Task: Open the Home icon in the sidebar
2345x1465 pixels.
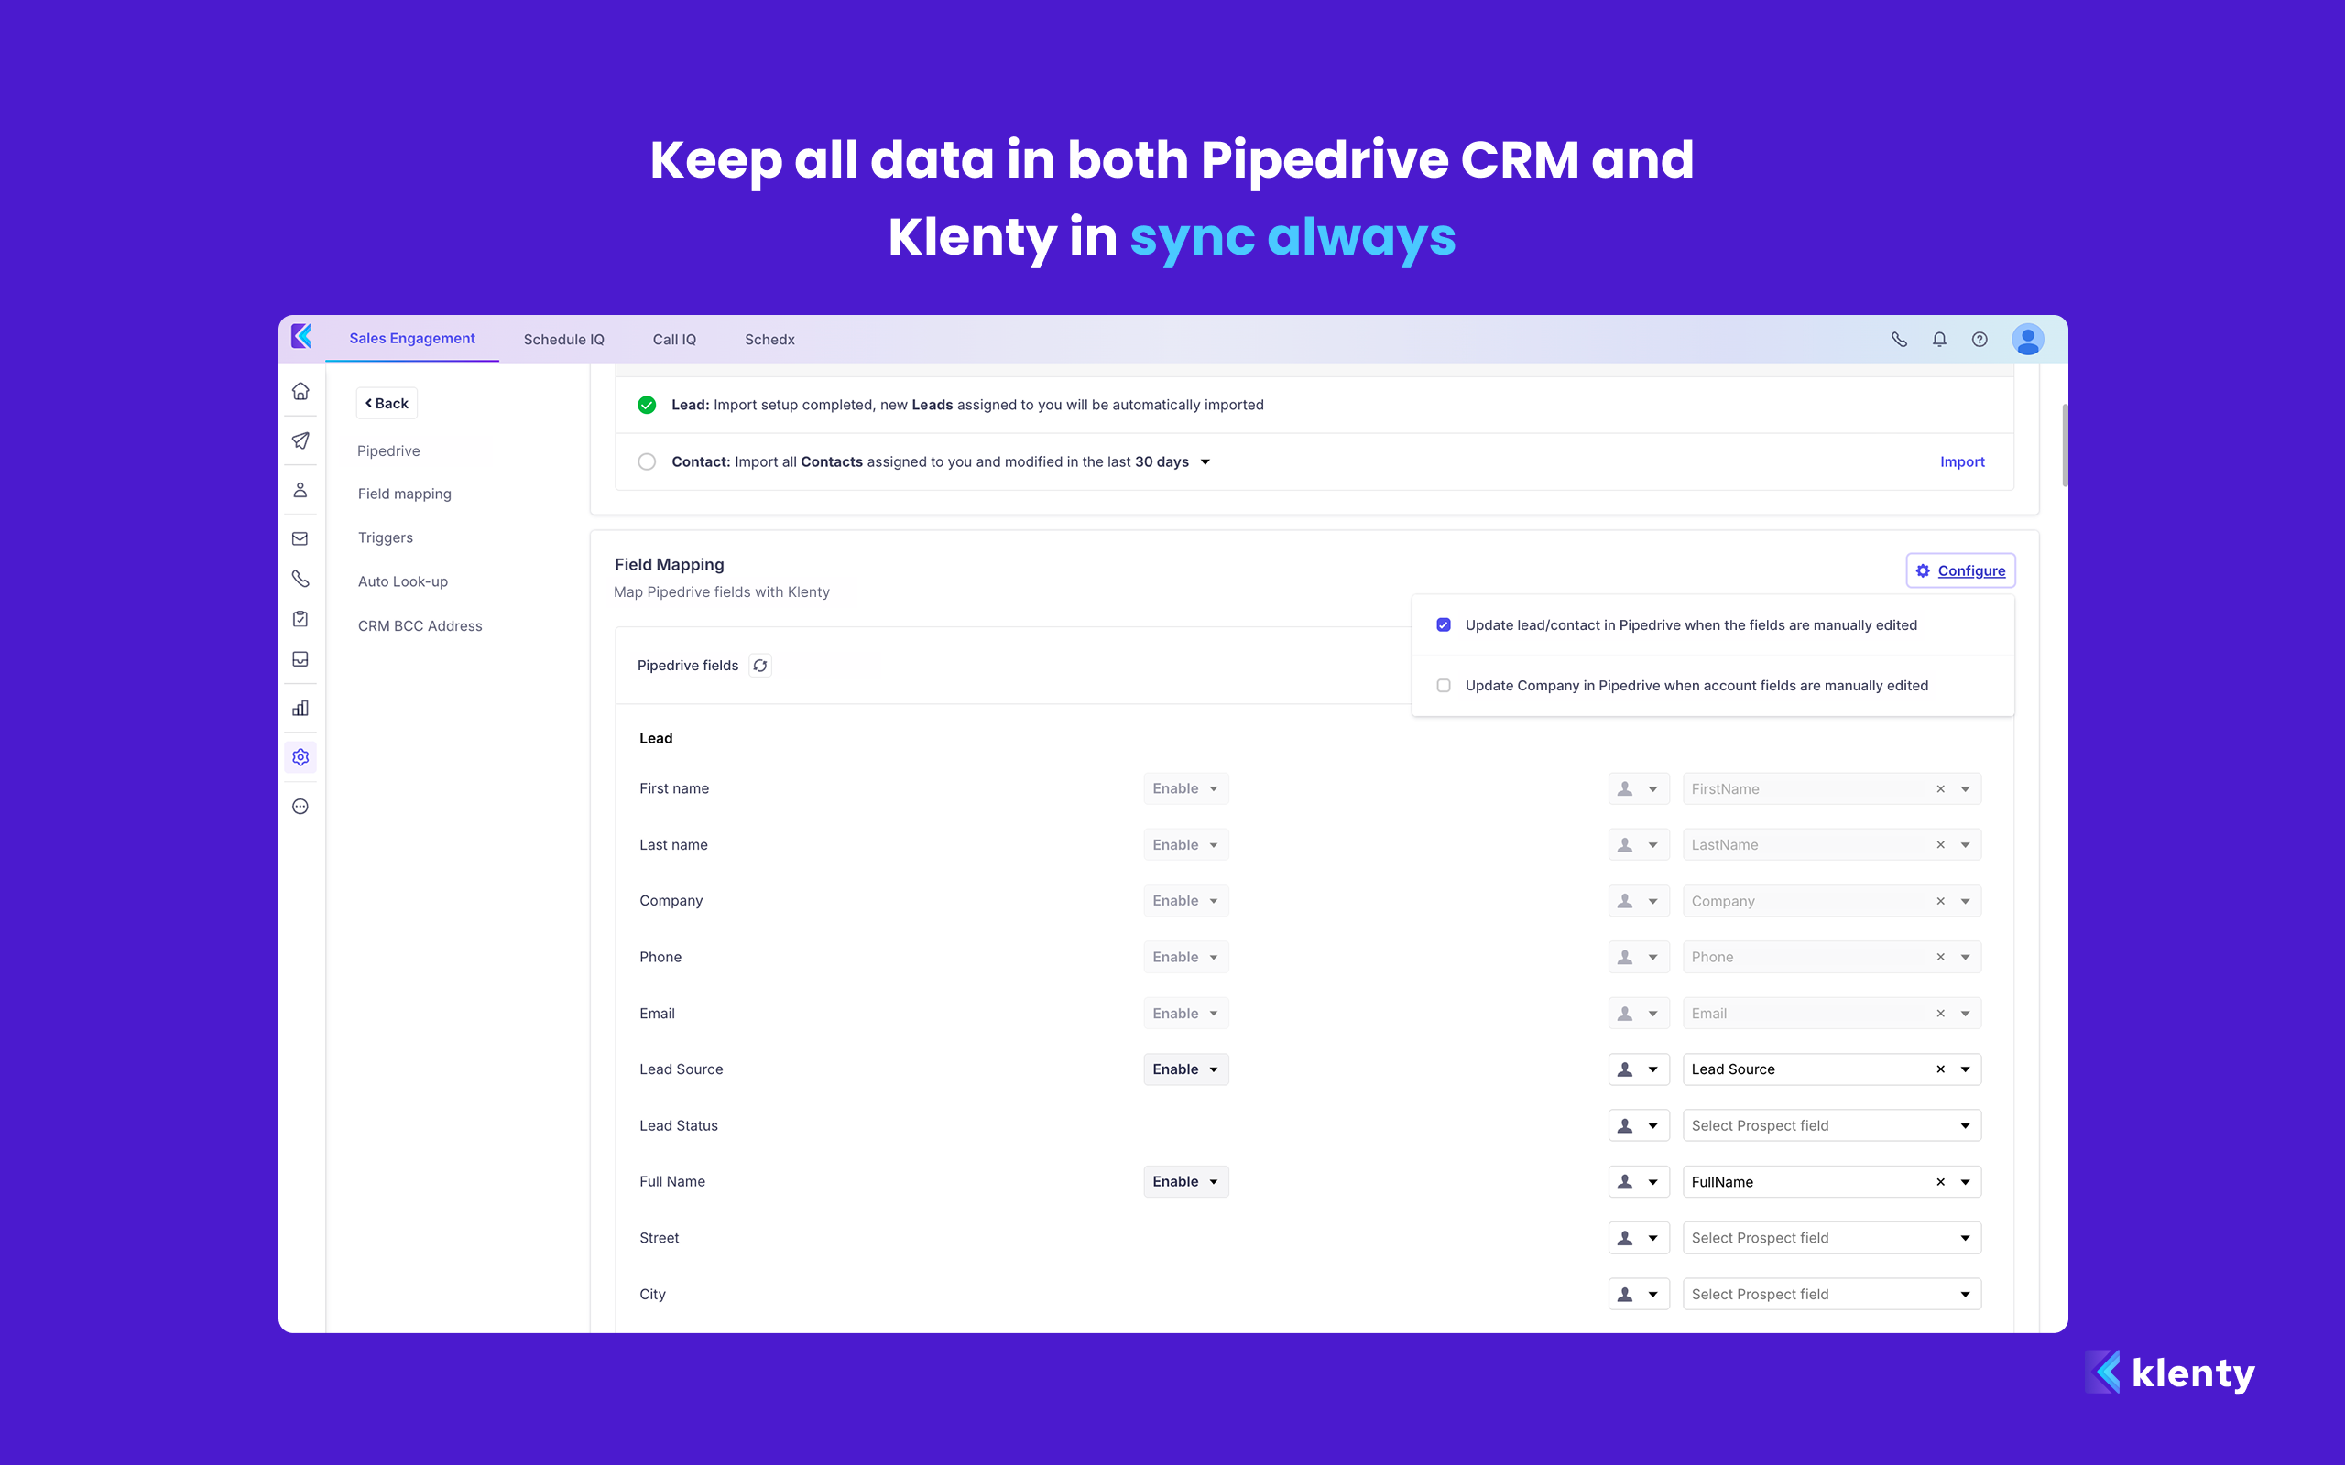Action: point(300,392)
